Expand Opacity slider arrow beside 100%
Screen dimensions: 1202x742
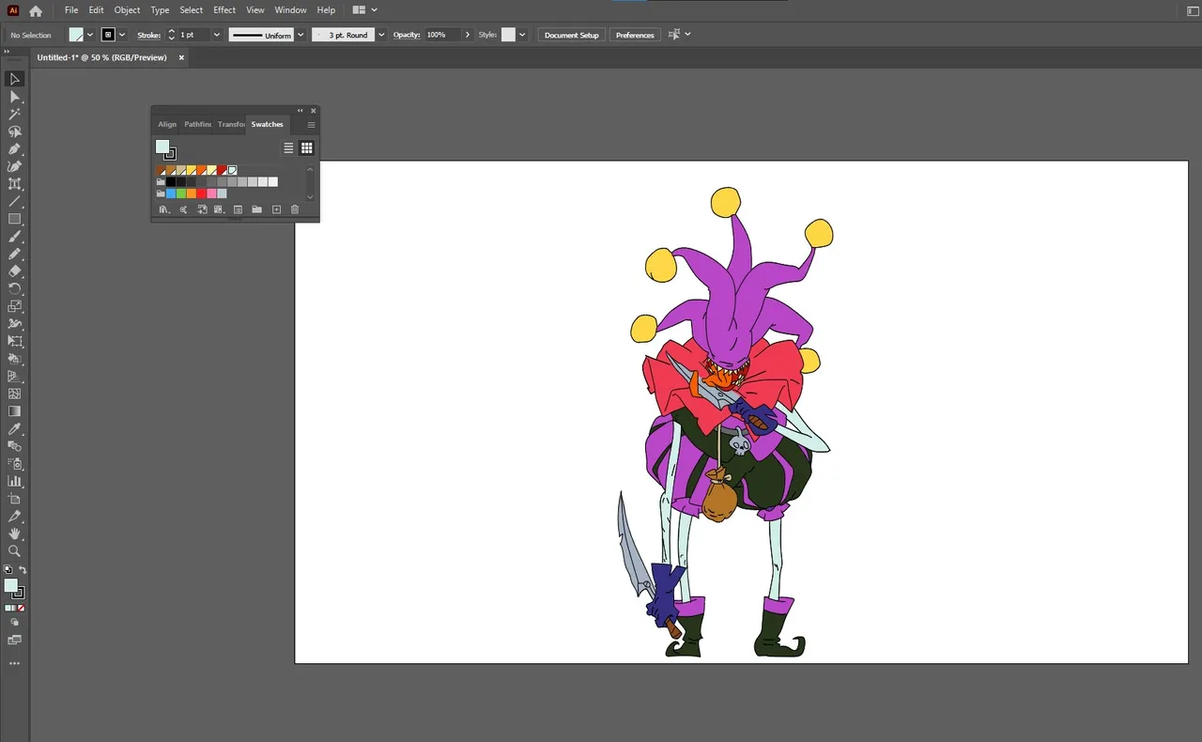tap(468, 35)
